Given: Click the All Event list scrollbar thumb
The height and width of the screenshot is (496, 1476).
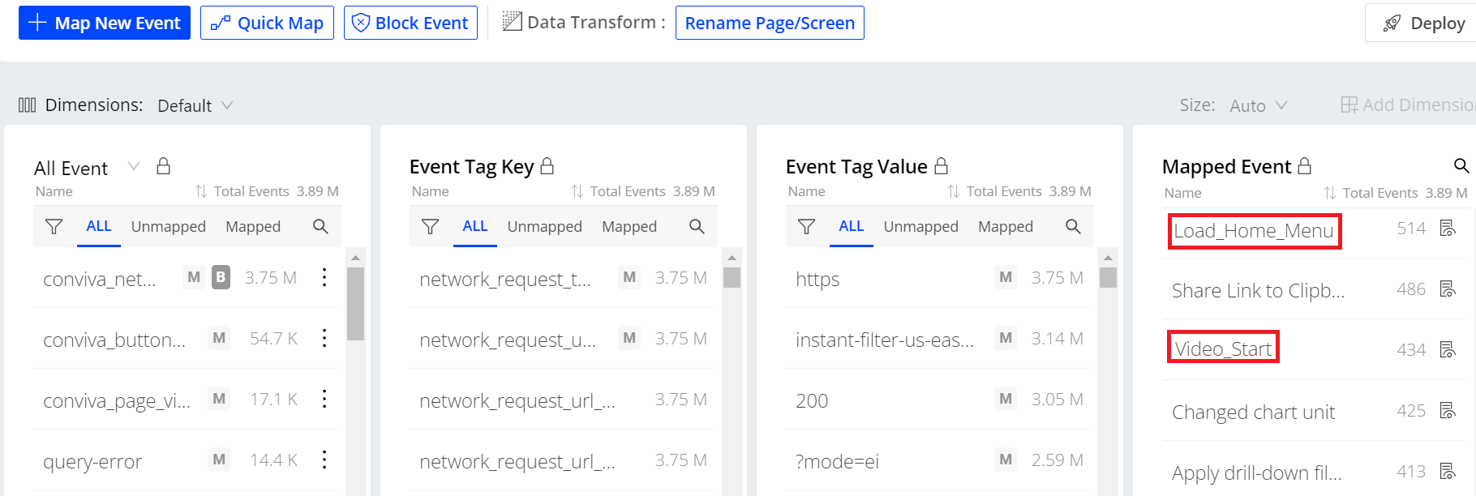Looking at the screenshot, I should tap(355, 302).
